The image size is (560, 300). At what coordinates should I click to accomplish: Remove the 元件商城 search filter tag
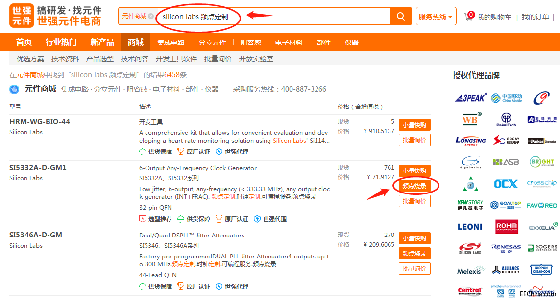click(x=151, y=16)
